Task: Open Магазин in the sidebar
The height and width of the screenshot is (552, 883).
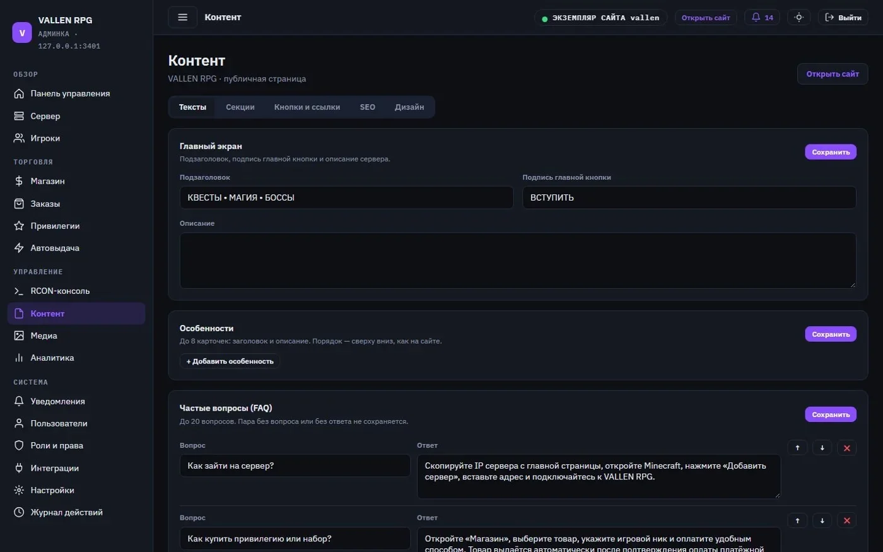Action: pos(76,181)
